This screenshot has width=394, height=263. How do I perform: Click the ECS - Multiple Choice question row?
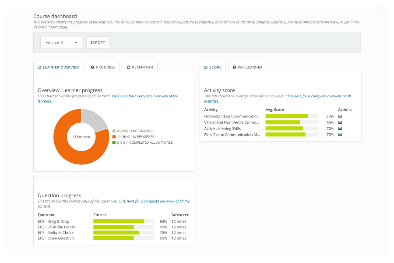pos(56,233)
